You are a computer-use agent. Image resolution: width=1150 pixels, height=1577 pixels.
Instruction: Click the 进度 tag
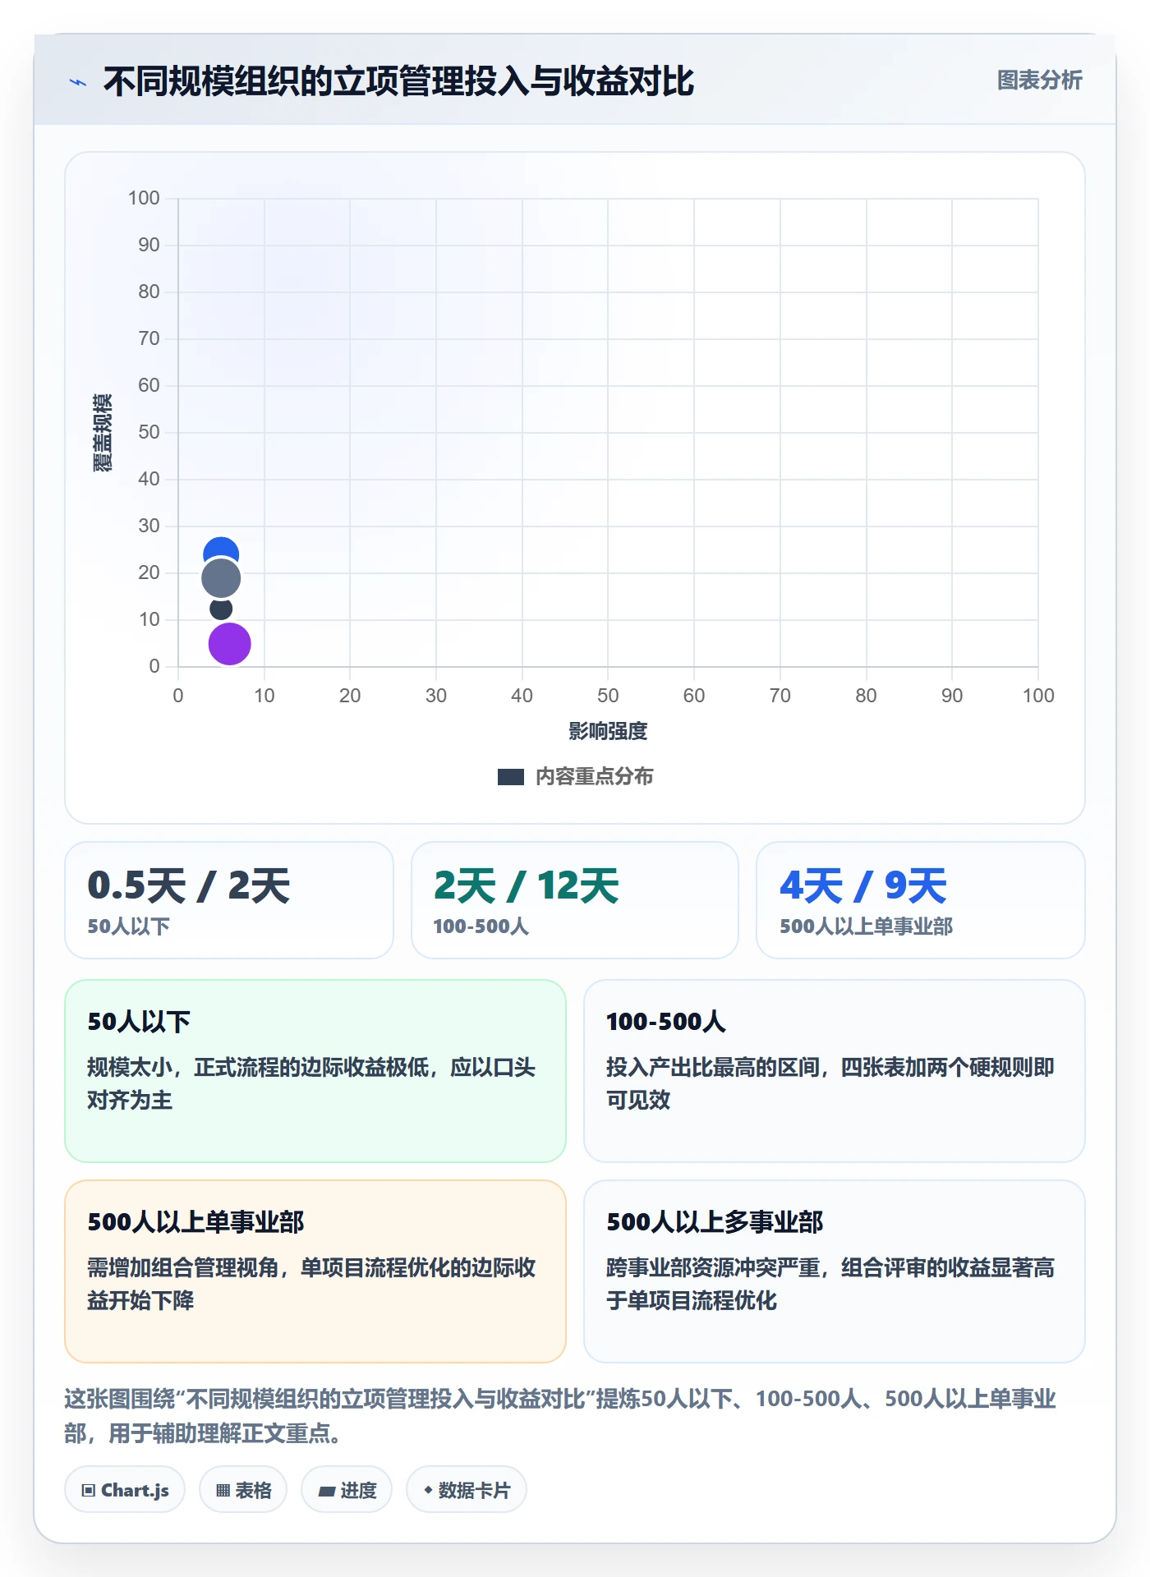click(347, 1490)
